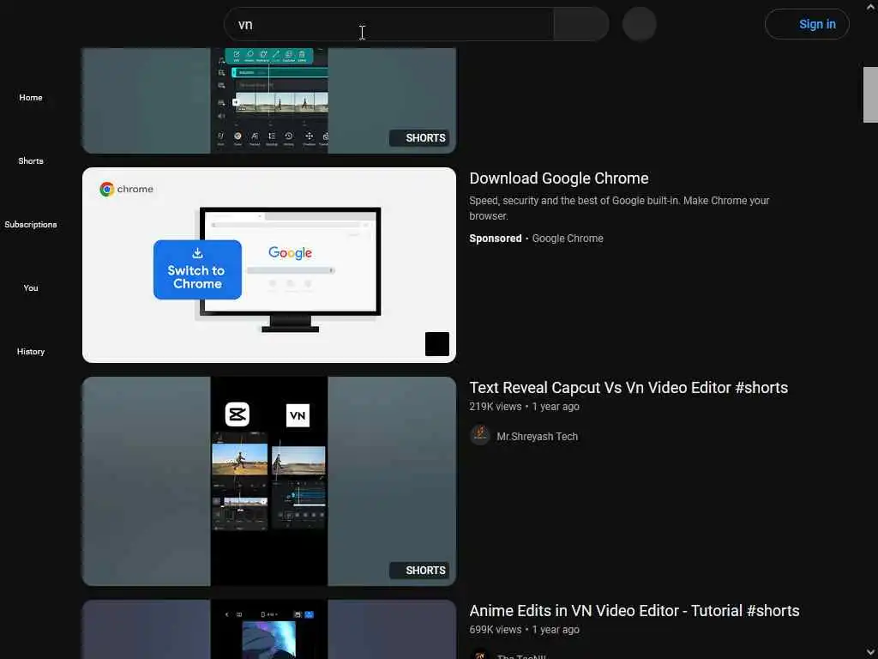Screen dimensions: 878x659
Task: Click the scrollbar up arrow
Action: pyautogui.click(x=870, y=7)
